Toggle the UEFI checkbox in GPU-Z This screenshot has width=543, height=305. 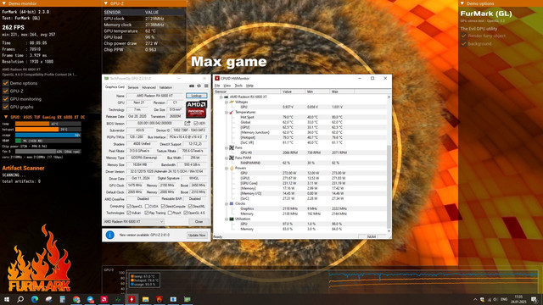[x=196, y=123]
